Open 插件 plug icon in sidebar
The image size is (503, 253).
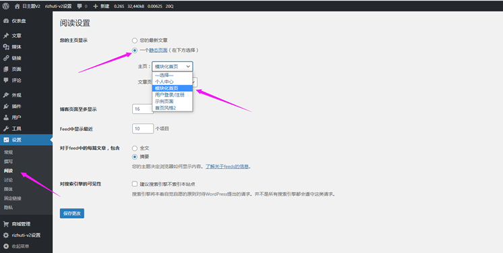tap(6, 107)
